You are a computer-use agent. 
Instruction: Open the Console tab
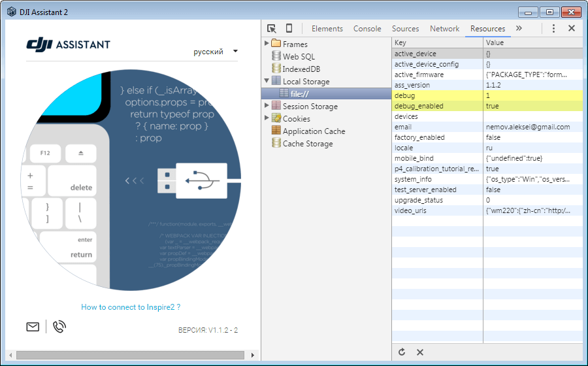pyautogui.click(x=367, y=29)
